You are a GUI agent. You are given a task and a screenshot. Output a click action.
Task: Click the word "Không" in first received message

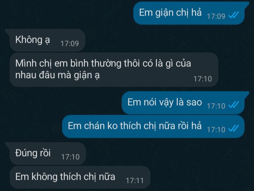(29, 40)
